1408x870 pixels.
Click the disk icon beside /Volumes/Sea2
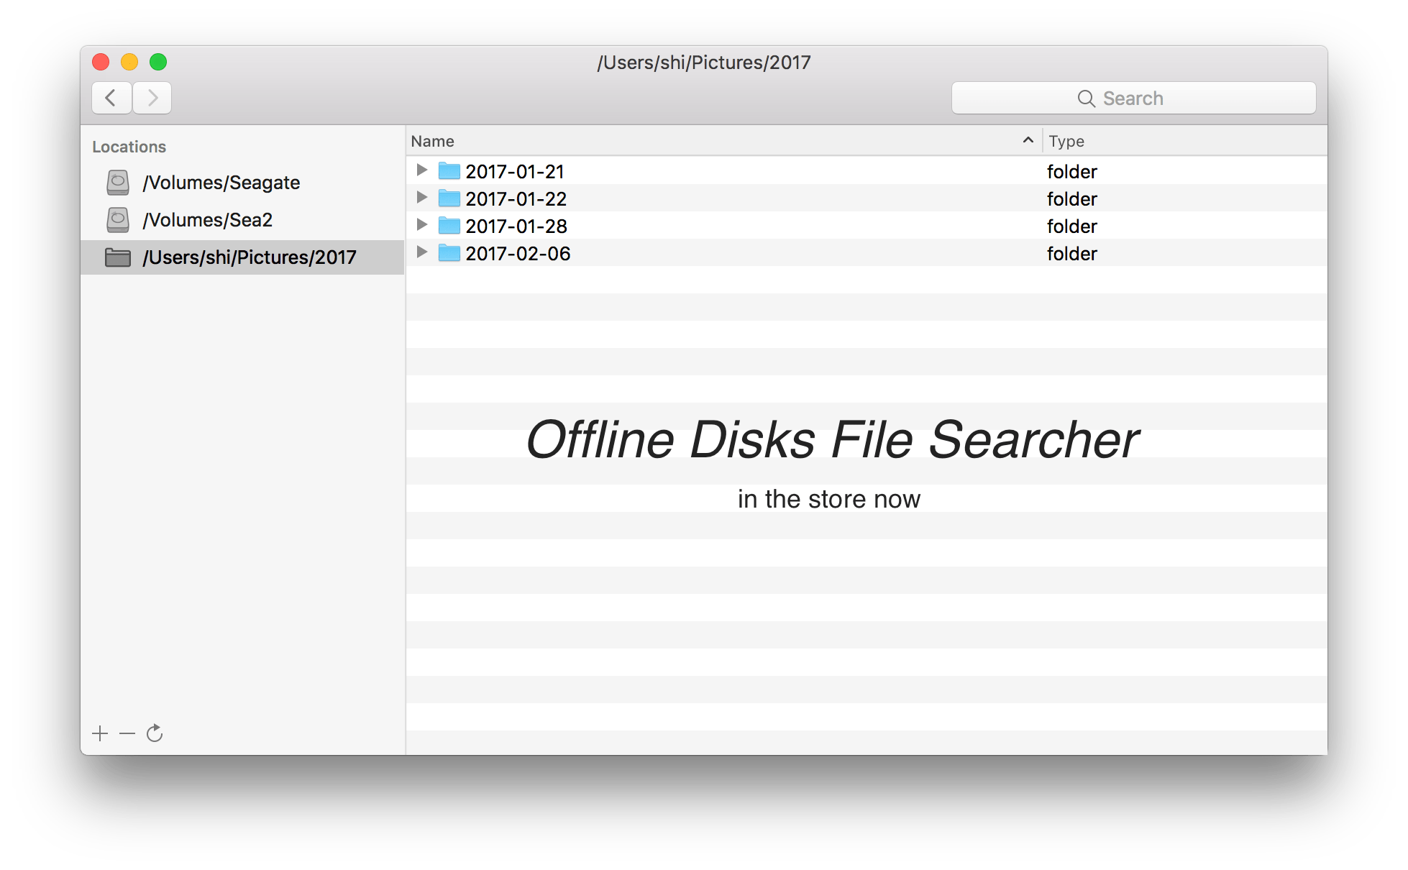[117, 220]
